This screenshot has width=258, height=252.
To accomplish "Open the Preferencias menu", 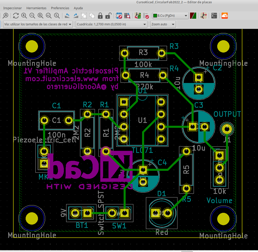I will 60,8.
